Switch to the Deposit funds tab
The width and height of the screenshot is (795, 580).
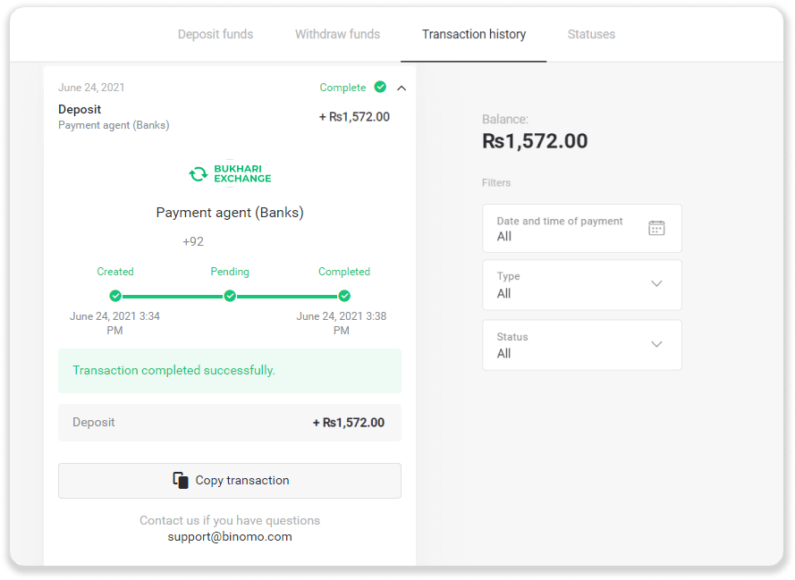click(x=216, y=35)
